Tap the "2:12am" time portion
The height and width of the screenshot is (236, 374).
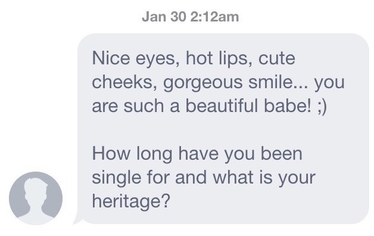[214, 17]
